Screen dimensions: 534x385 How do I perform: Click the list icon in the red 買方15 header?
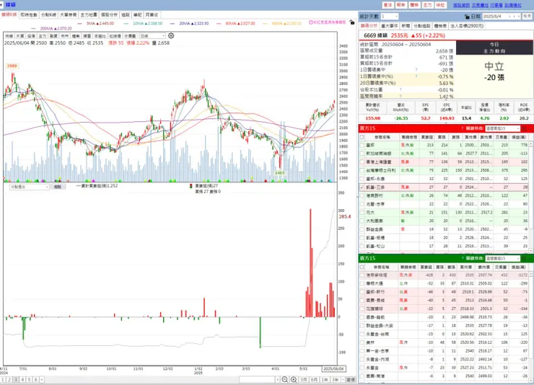[524, 128]
